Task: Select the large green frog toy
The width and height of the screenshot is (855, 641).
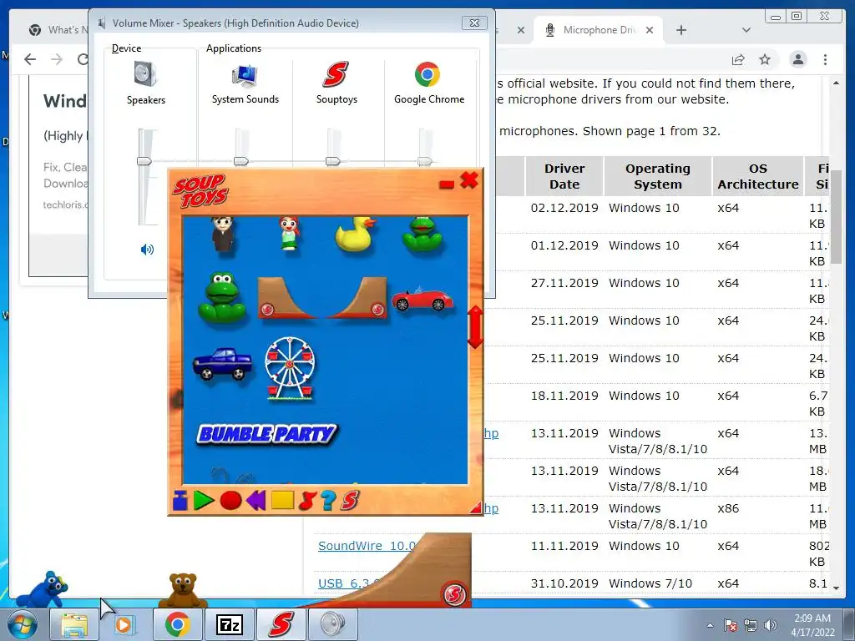Action: [x=222, y=298]
